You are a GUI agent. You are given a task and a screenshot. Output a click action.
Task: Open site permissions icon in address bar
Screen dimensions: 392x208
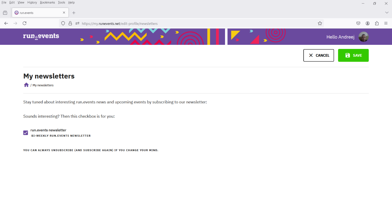pyautogui.click(x=77, y=24)
